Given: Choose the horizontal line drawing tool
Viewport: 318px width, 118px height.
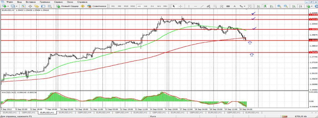Looking at the screenshot, I should tap(196, 6).
